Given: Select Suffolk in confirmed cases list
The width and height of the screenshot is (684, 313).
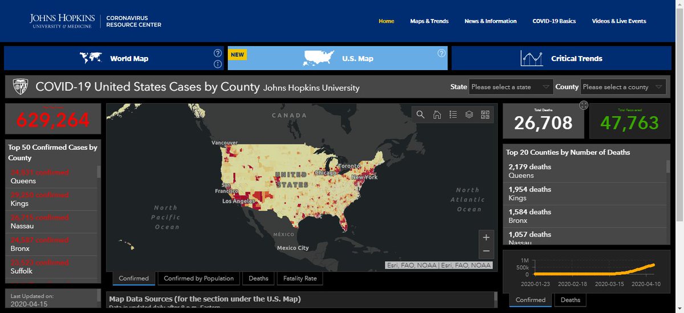Looking at the screenshot, I should point(51,267).
